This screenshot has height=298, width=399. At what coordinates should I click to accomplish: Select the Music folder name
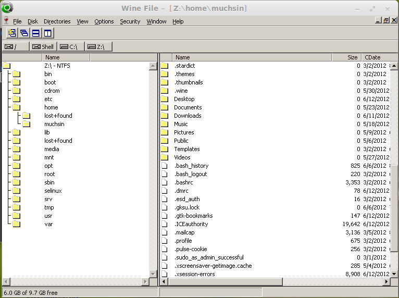(181, 124)
